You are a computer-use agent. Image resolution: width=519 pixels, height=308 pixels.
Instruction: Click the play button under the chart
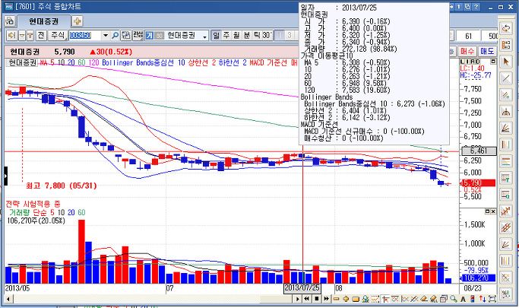tap(297, 299)
